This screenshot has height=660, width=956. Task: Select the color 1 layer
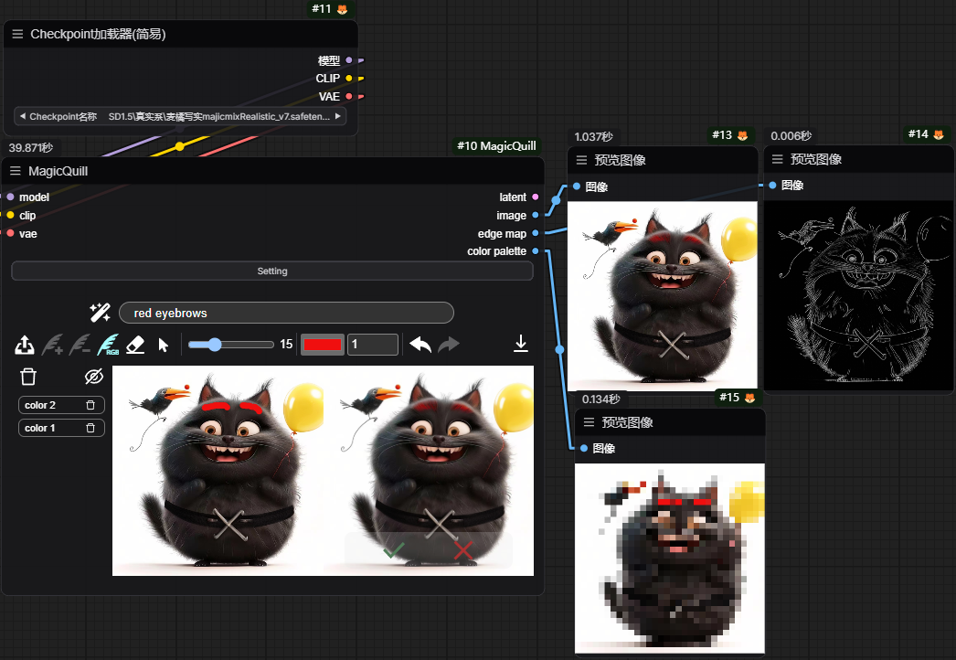tap(61, 428)
